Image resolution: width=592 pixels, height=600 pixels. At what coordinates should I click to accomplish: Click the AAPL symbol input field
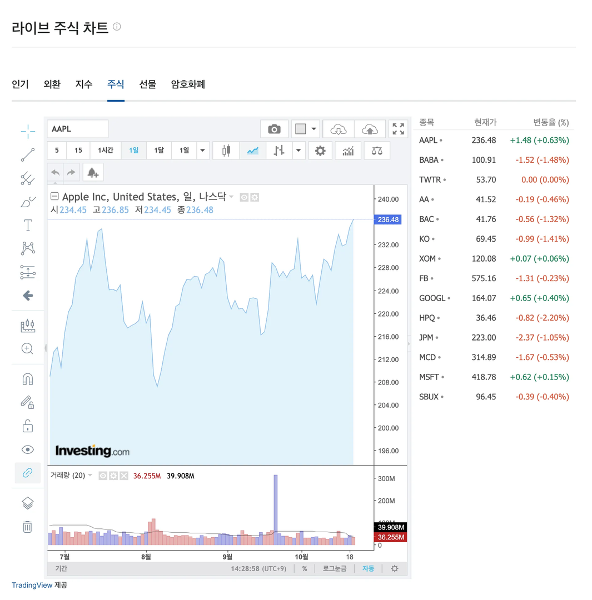[x=78, y=129]
